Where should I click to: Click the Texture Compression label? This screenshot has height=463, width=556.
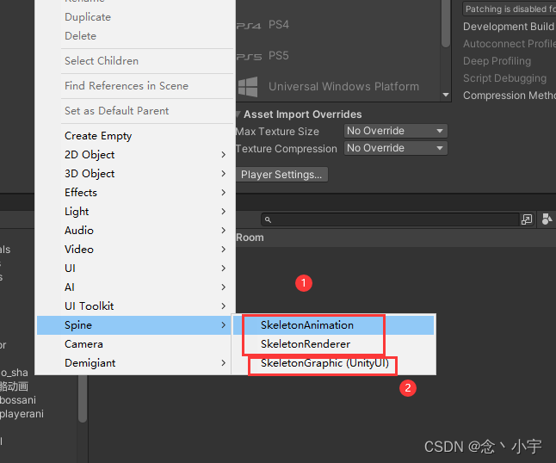click(286, 149)
